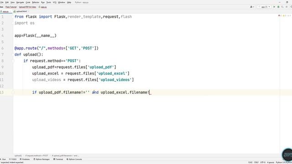Screen dimensions: 292x164
Task: Click the yellow warnings count indicator
Action: (284, 15)
